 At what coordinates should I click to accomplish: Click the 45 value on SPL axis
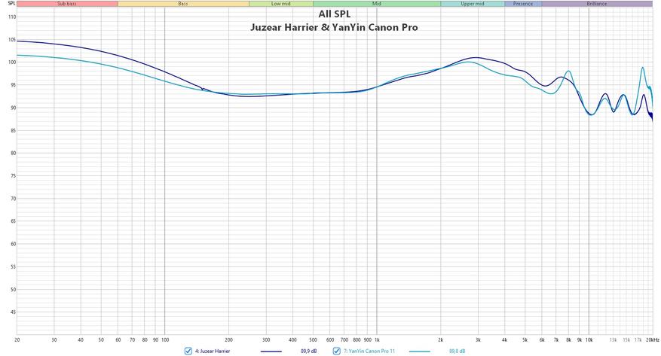point(13,312)
